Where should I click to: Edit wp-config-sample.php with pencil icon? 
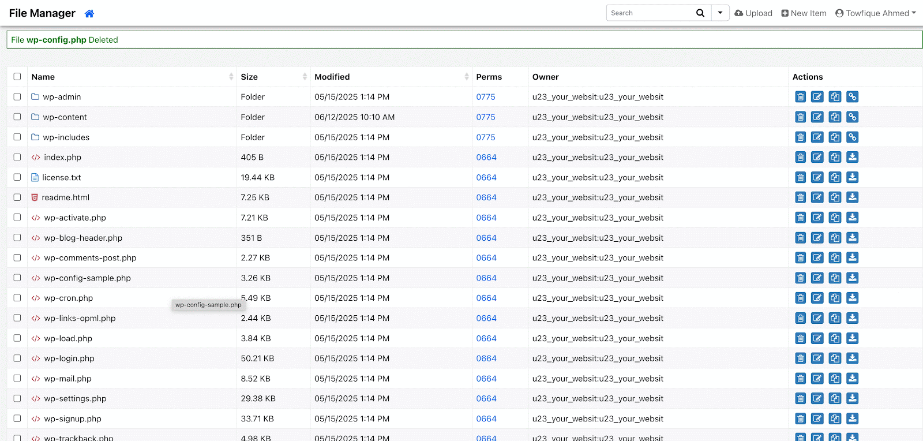click(817, 278)
